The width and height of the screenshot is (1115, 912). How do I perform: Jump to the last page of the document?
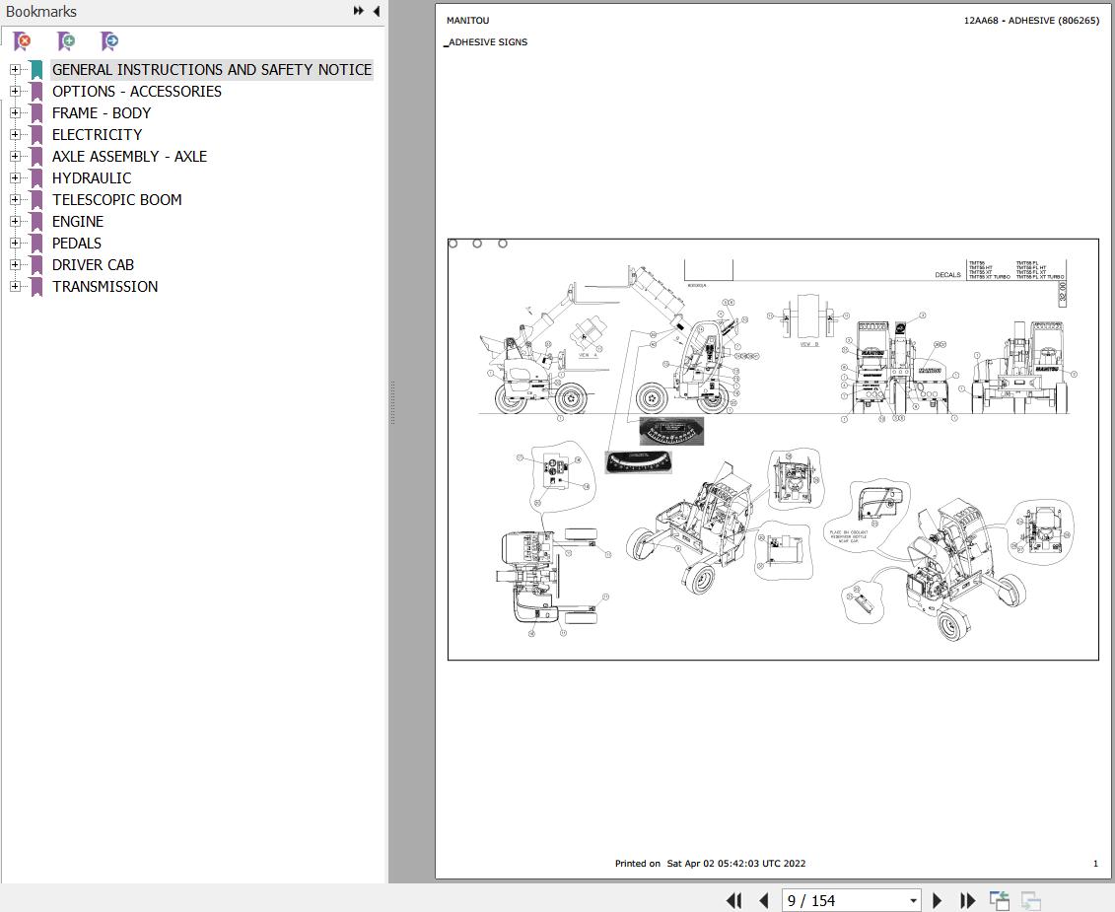click(x=967, y=900)
